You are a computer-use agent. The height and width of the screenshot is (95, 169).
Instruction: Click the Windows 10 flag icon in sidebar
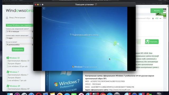tap(8, 58)
